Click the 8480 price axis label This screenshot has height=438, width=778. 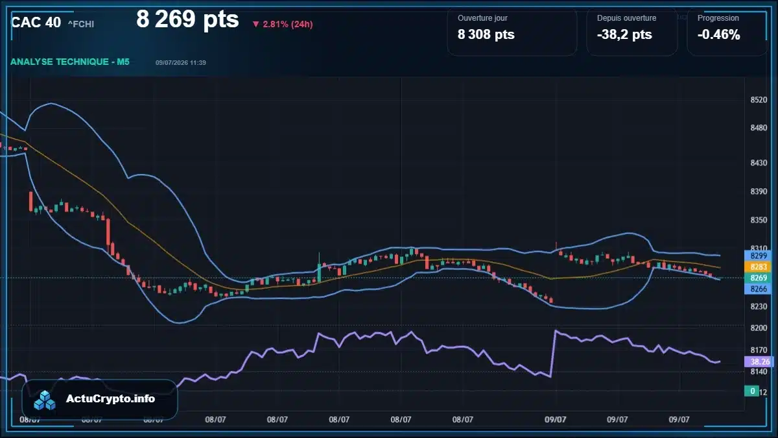click(759, 128)
